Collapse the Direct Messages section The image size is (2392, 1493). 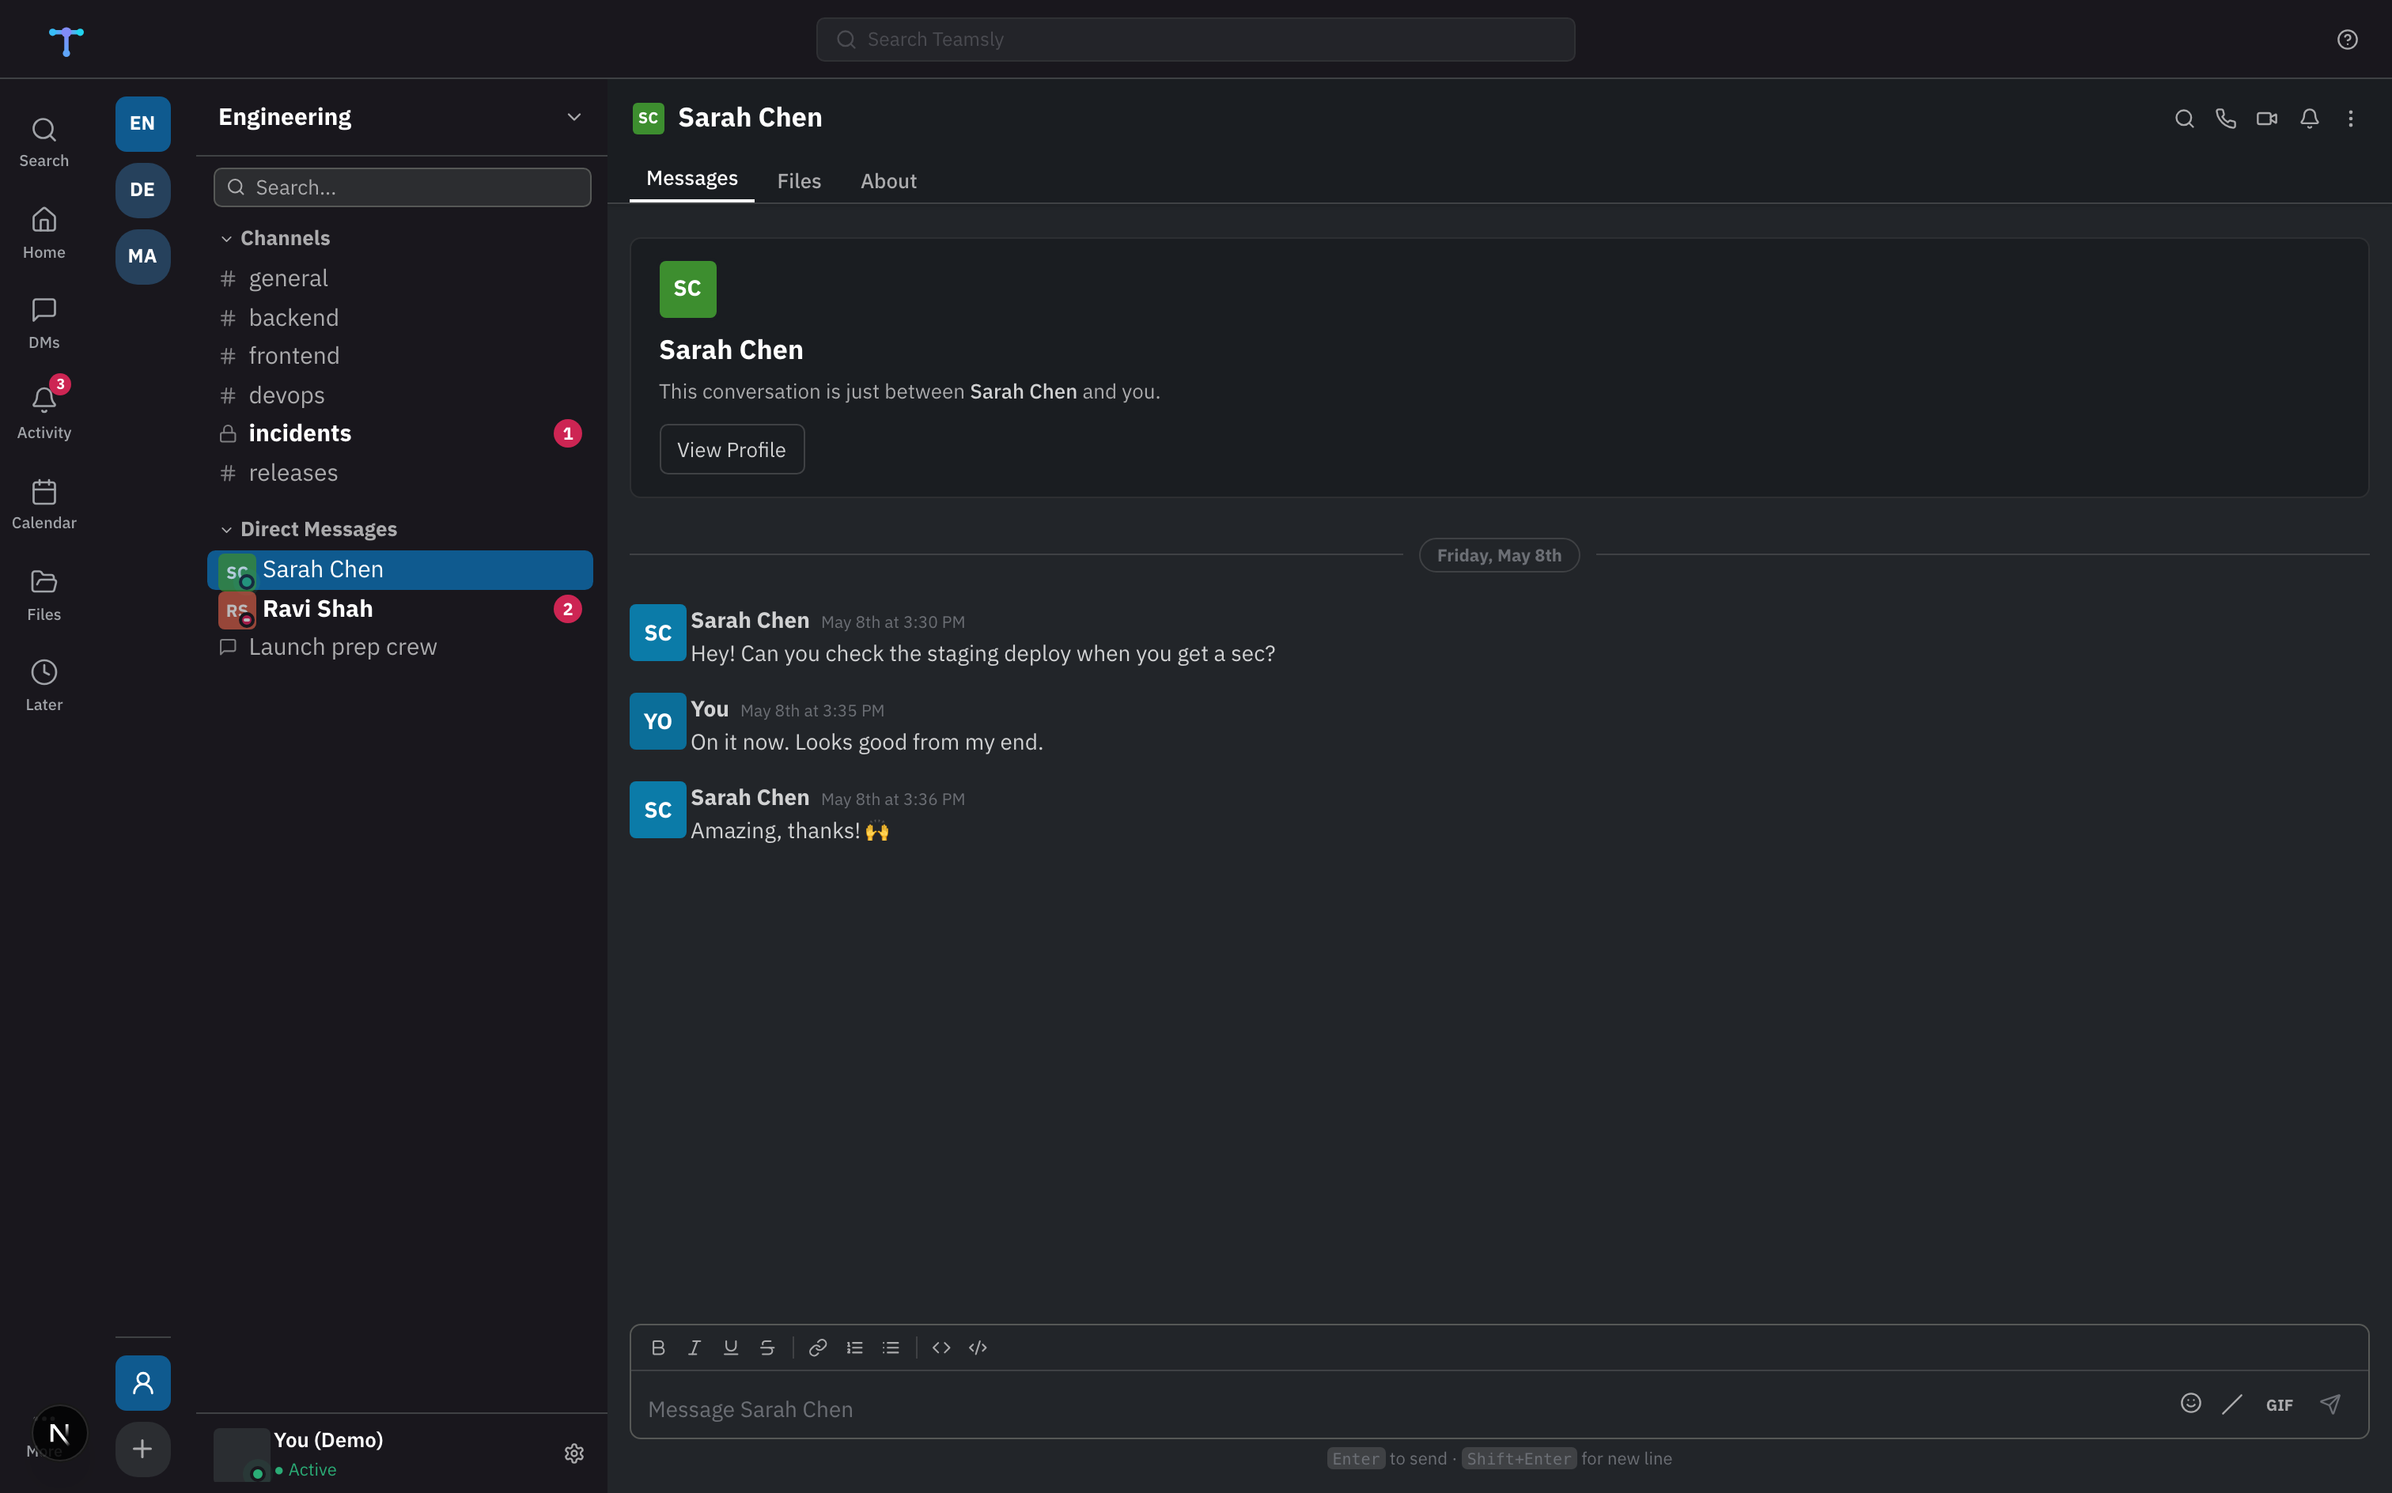[x=308, y=529]
